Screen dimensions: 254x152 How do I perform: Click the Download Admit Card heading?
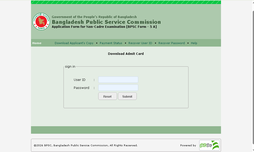126,54
